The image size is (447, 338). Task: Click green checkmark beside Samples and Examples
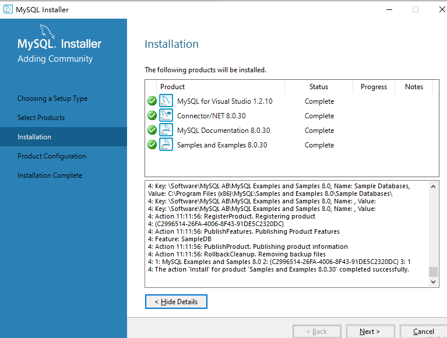[152, 145]
